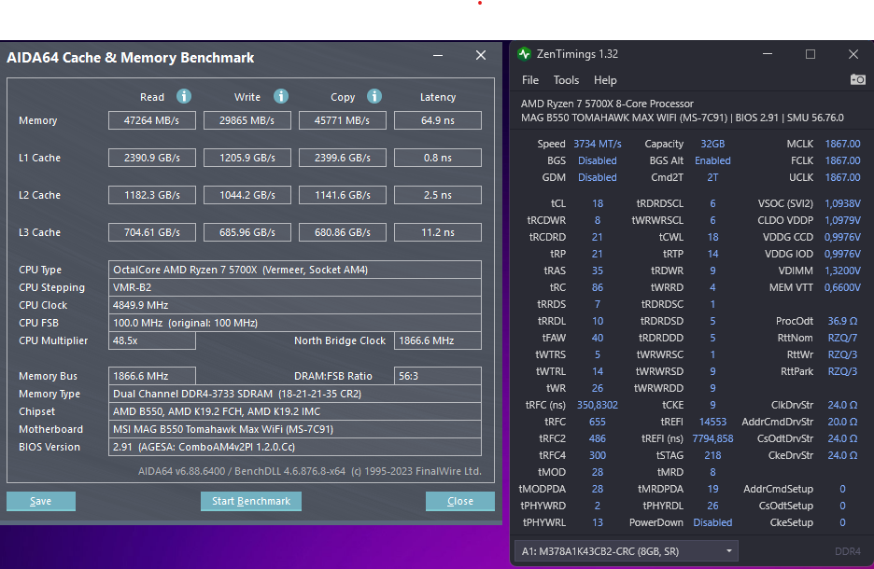The height and width of the screenshot is (569, 874).
Task: Click Cmd2T value 2T
Action: (x=712, y=177)
